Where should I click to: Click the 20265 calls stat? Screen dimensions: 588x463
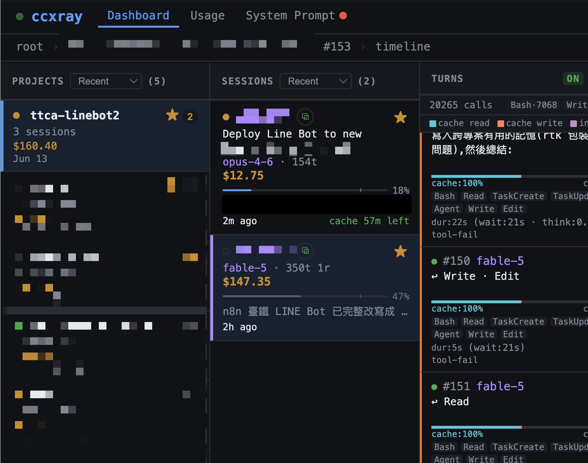(461, 105)
